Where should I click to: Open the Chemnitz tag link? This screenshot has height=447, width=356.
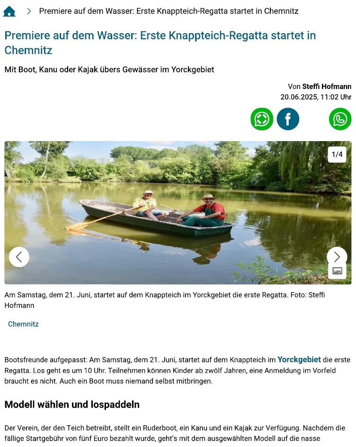coord(23,324)
